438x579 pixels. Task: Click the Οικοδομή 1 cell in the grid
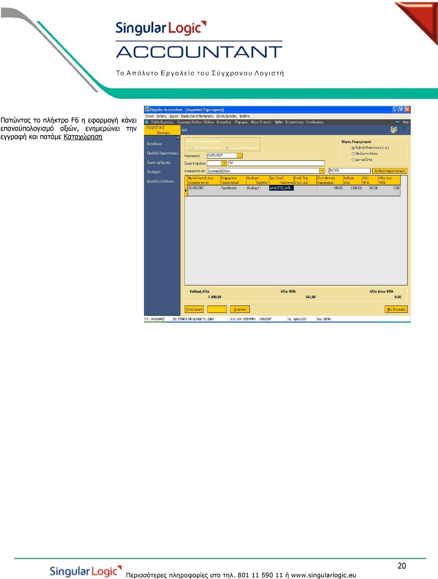pos(257,188)
